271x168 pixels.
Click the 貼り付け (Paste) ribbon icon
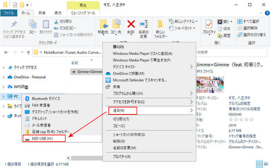point(46,24)
